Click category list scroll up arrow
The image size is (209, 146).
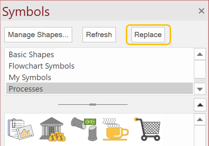(200, 54)
